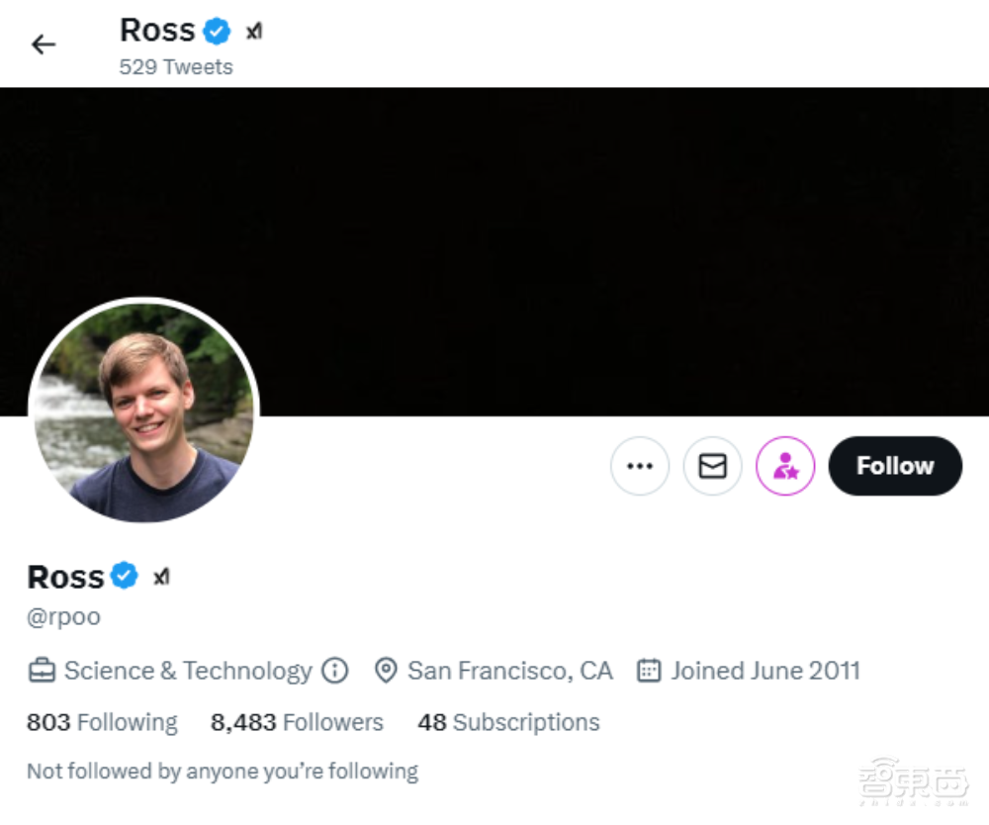989x825 pixels.
Task: Click the info icon after Science & Technology
Action: [x=335, y=671]
